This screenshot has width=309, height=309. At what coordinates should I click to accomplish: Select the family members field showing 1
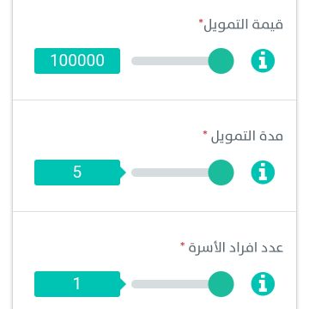coord(77,284)
